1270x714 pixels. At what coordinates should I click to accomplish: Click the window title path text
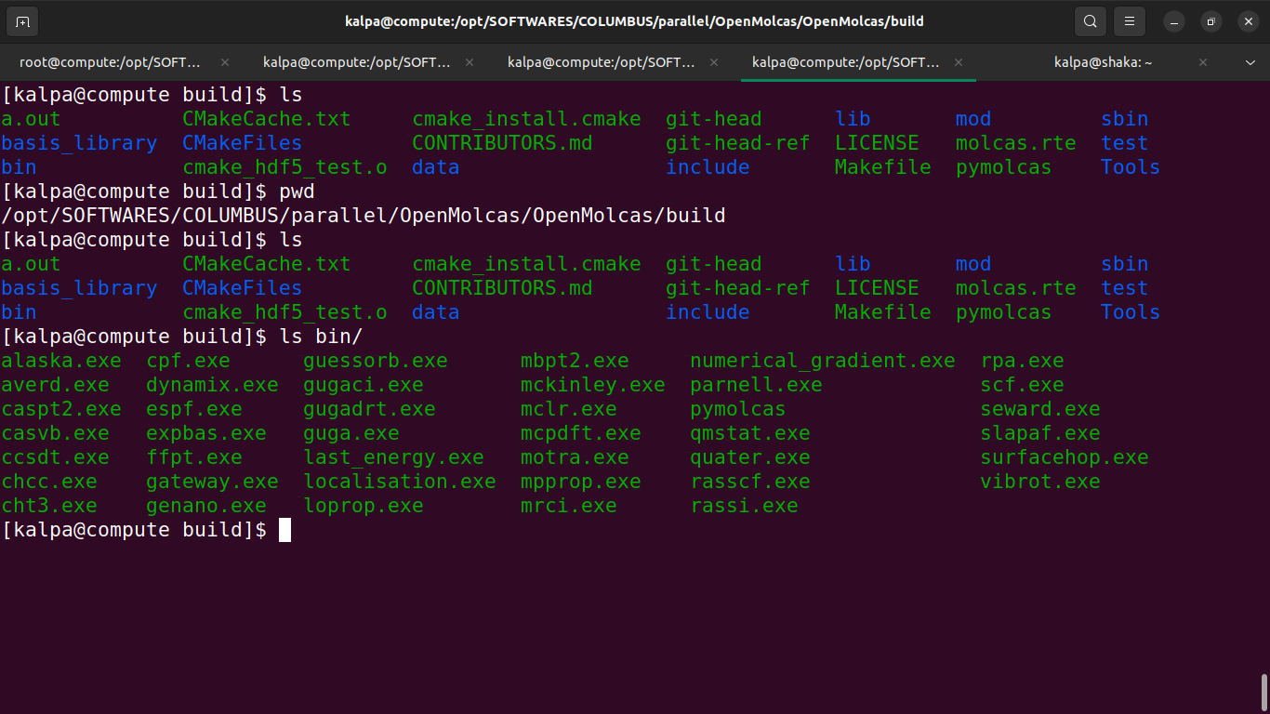click(x=634, y=20)
